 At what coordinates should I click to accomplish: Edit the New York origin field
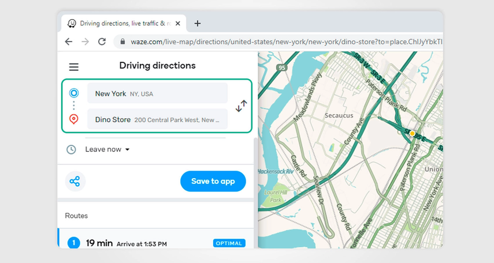coord(158,93)
